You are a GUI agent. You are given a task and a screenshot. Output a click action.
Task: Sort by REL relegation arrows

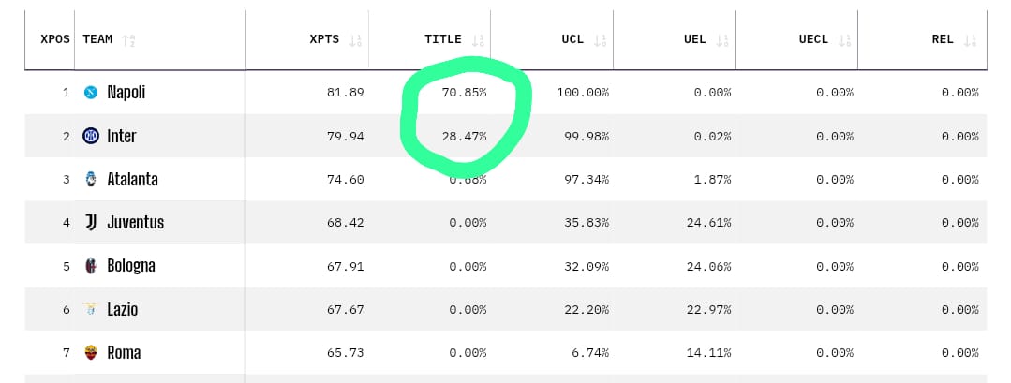click(970, 40)
